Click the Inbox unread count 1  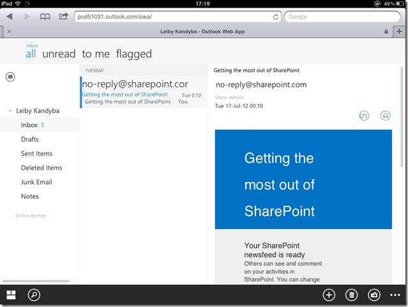42,125
